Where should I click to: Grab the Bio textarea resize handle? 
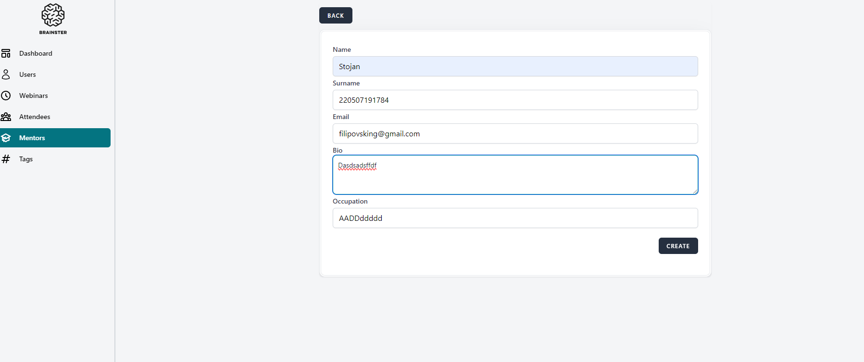pyautogui.click(x=695, y=191)
